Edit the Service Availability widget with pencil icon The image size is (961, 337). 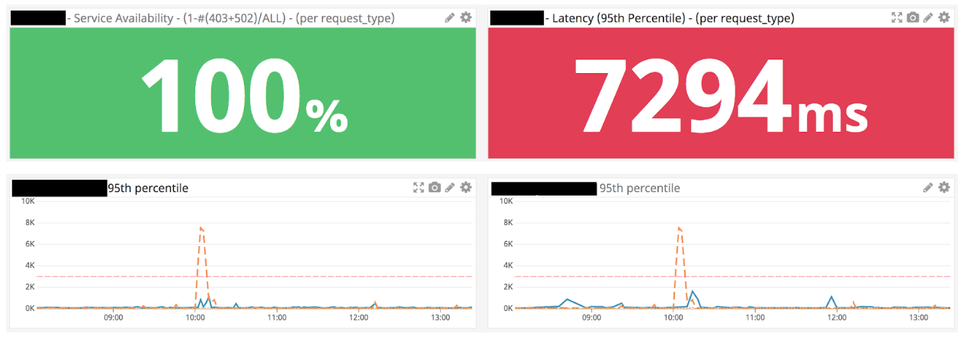click(x=450, y=18)
